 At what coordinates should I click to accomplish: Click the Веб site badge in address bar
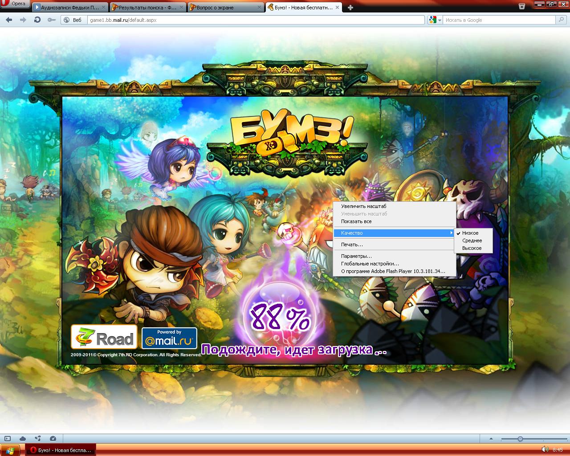point(74,20)
